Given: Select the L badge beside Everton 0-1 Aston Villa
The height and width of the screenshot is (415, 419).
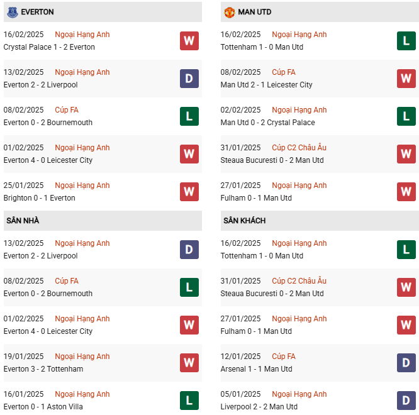Looking at the screenshot, I should (189, 401).
